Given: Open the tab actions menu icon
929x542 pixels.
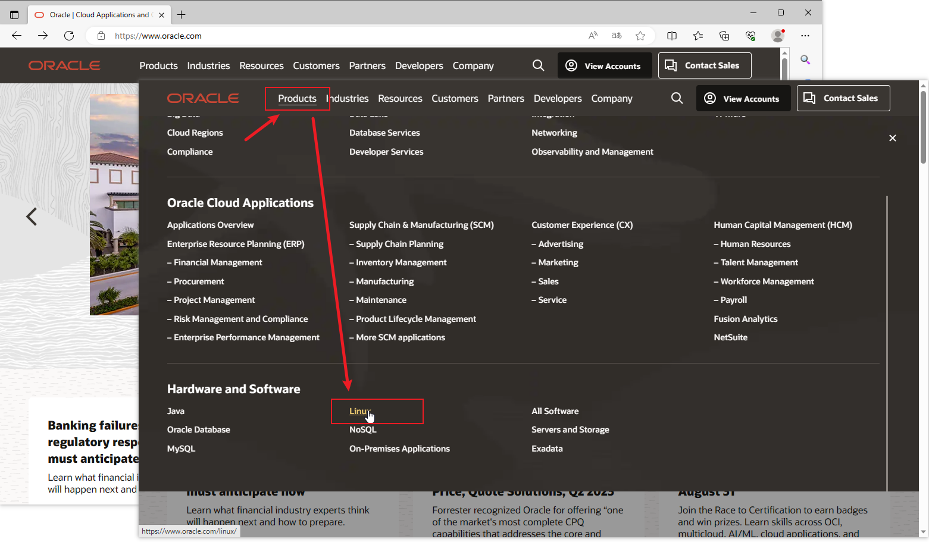Looking at the screenshot, I should [14, 15].
